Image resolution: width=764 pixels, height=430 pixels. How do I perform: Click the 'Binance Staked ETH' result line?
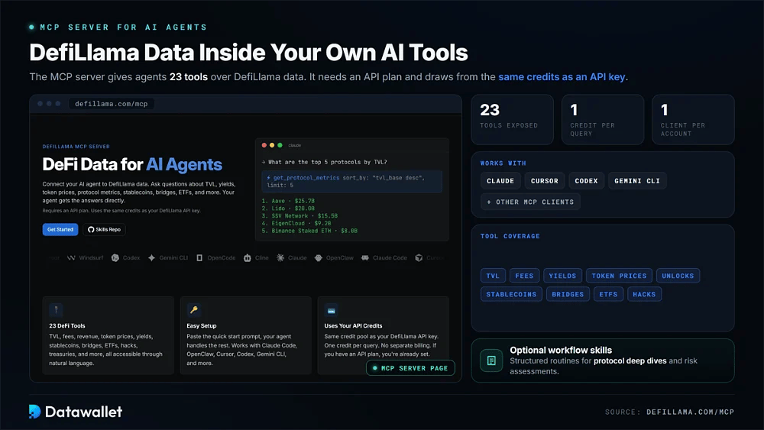click(309, 231)
